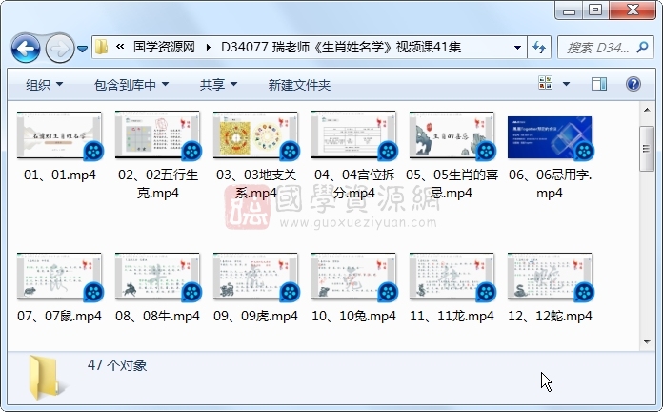Click the vertical scrollbar thumb
The width and height of the screenshot is (663, 412).
(x=647, y=148)
